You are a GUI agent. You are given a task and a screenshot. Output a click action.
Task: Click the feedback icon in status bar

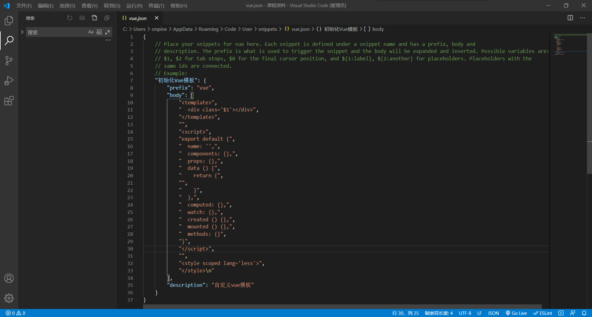(573, 313)
